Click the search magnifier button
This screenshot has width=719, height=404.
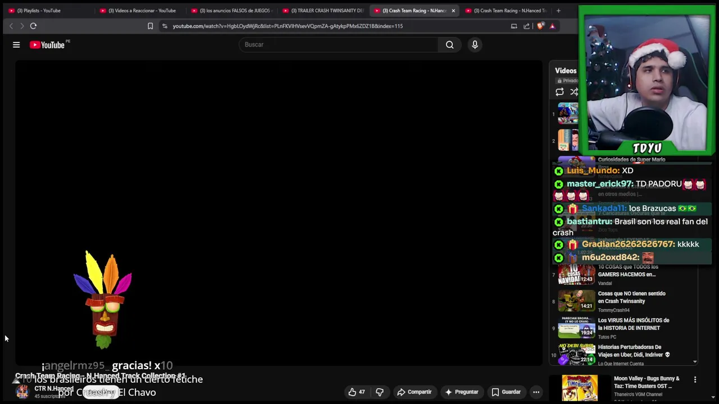coord(449,45)
